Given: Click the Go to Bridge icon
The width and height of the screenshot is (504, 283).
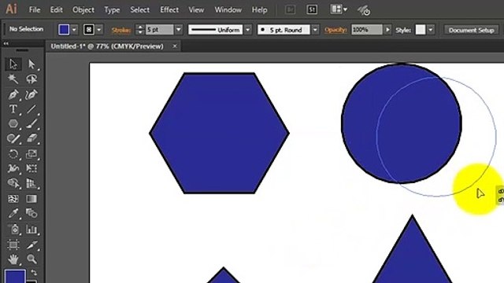Looking at the screenshot, I should point(290,9).
